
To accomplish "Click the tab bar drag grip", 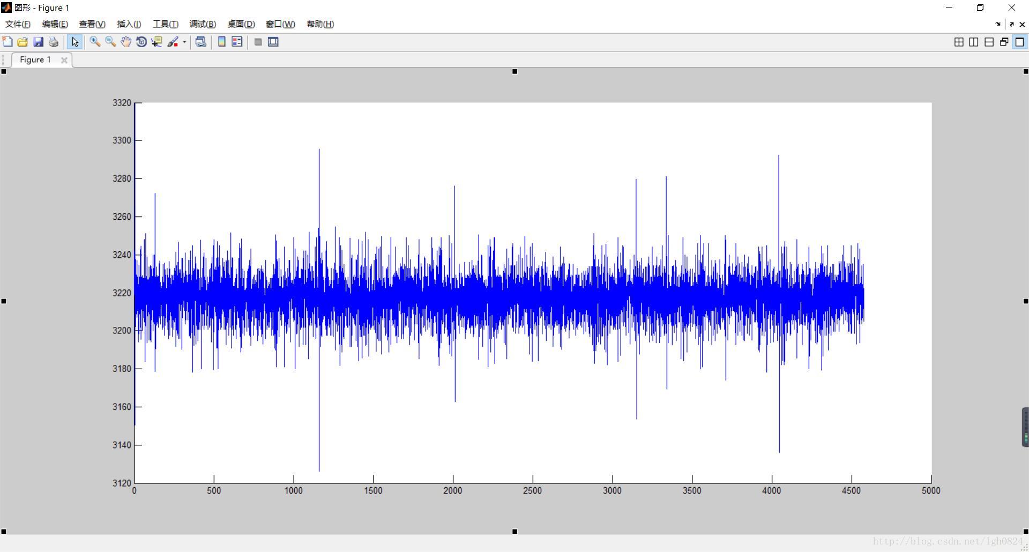I will (3, 59).
